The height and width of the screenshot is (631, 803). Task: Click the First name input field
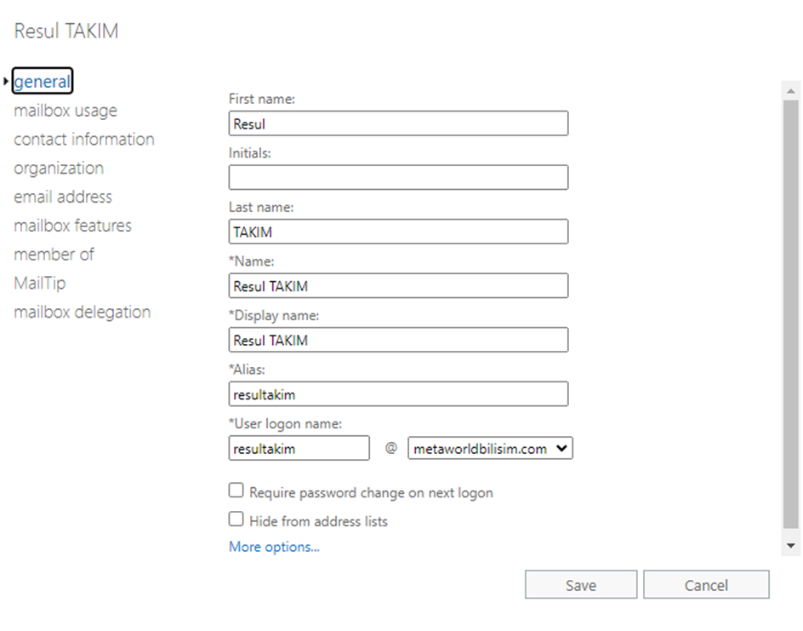click(x=398, y=123)
